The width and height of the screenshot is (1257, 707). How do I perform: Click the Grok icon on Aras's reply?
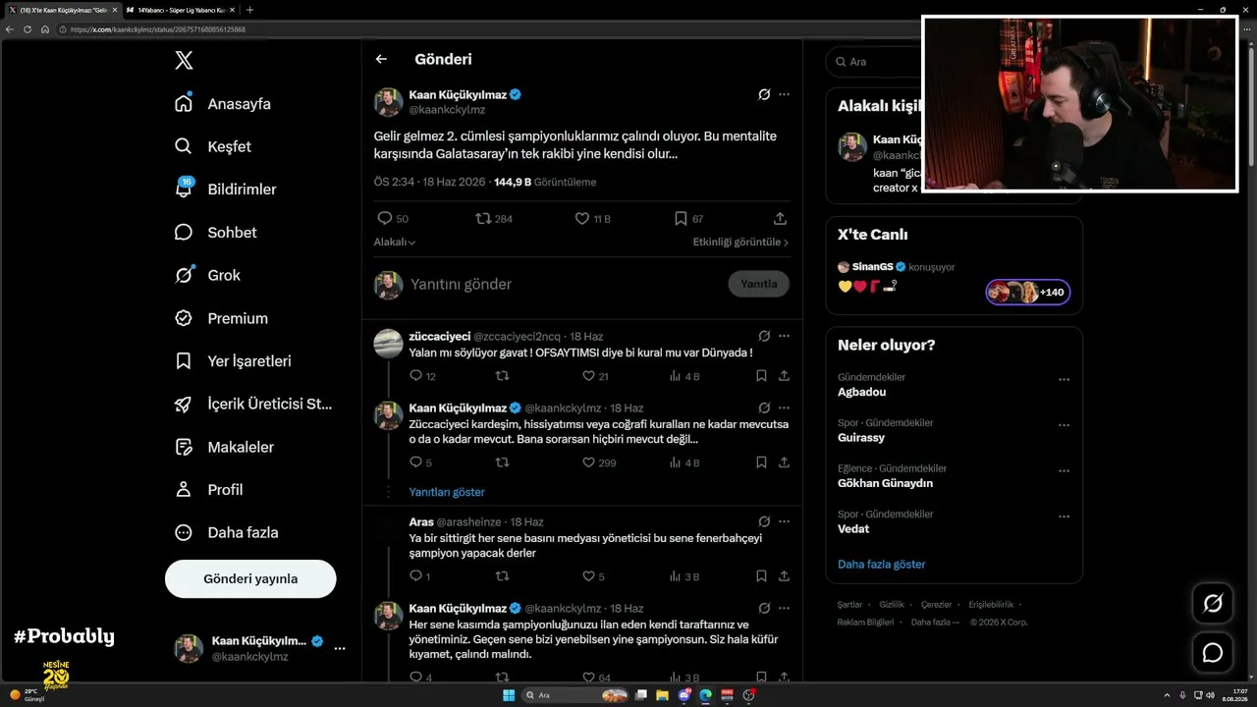click(764, 521)
